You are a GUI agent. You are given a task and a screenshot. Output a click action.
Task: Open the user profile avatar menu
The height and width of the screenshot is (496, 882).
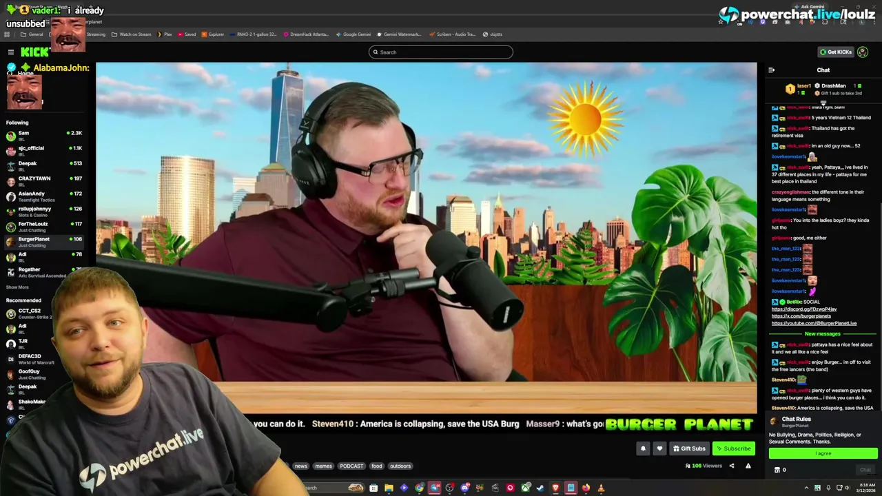(x=863, y=52)
